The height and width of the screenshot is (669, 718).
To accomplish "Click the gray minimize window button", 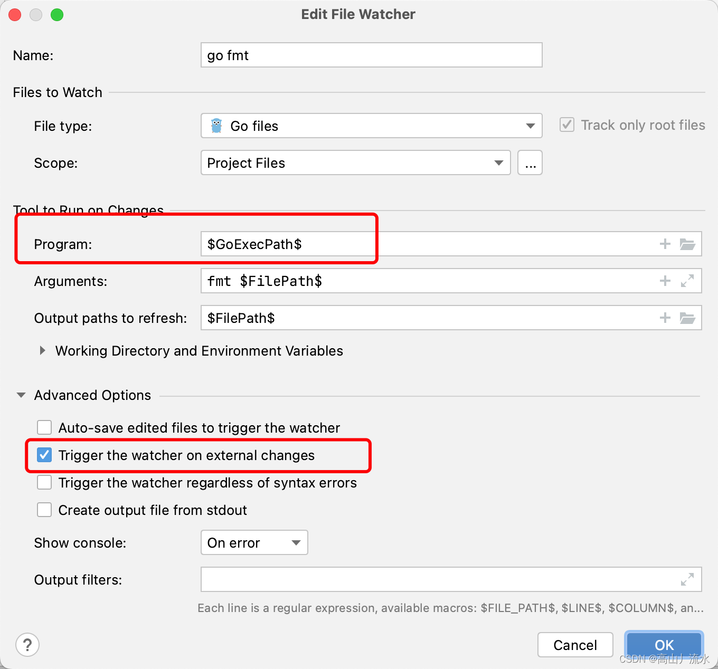I will [36, 15].
